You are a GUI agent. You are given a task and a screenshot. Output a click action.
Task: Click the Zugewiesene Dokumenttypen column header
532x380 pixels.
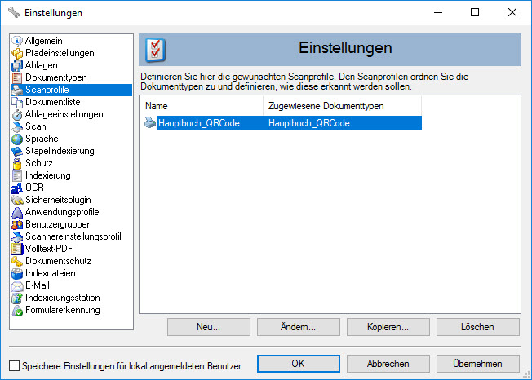[x=342, y=106]
